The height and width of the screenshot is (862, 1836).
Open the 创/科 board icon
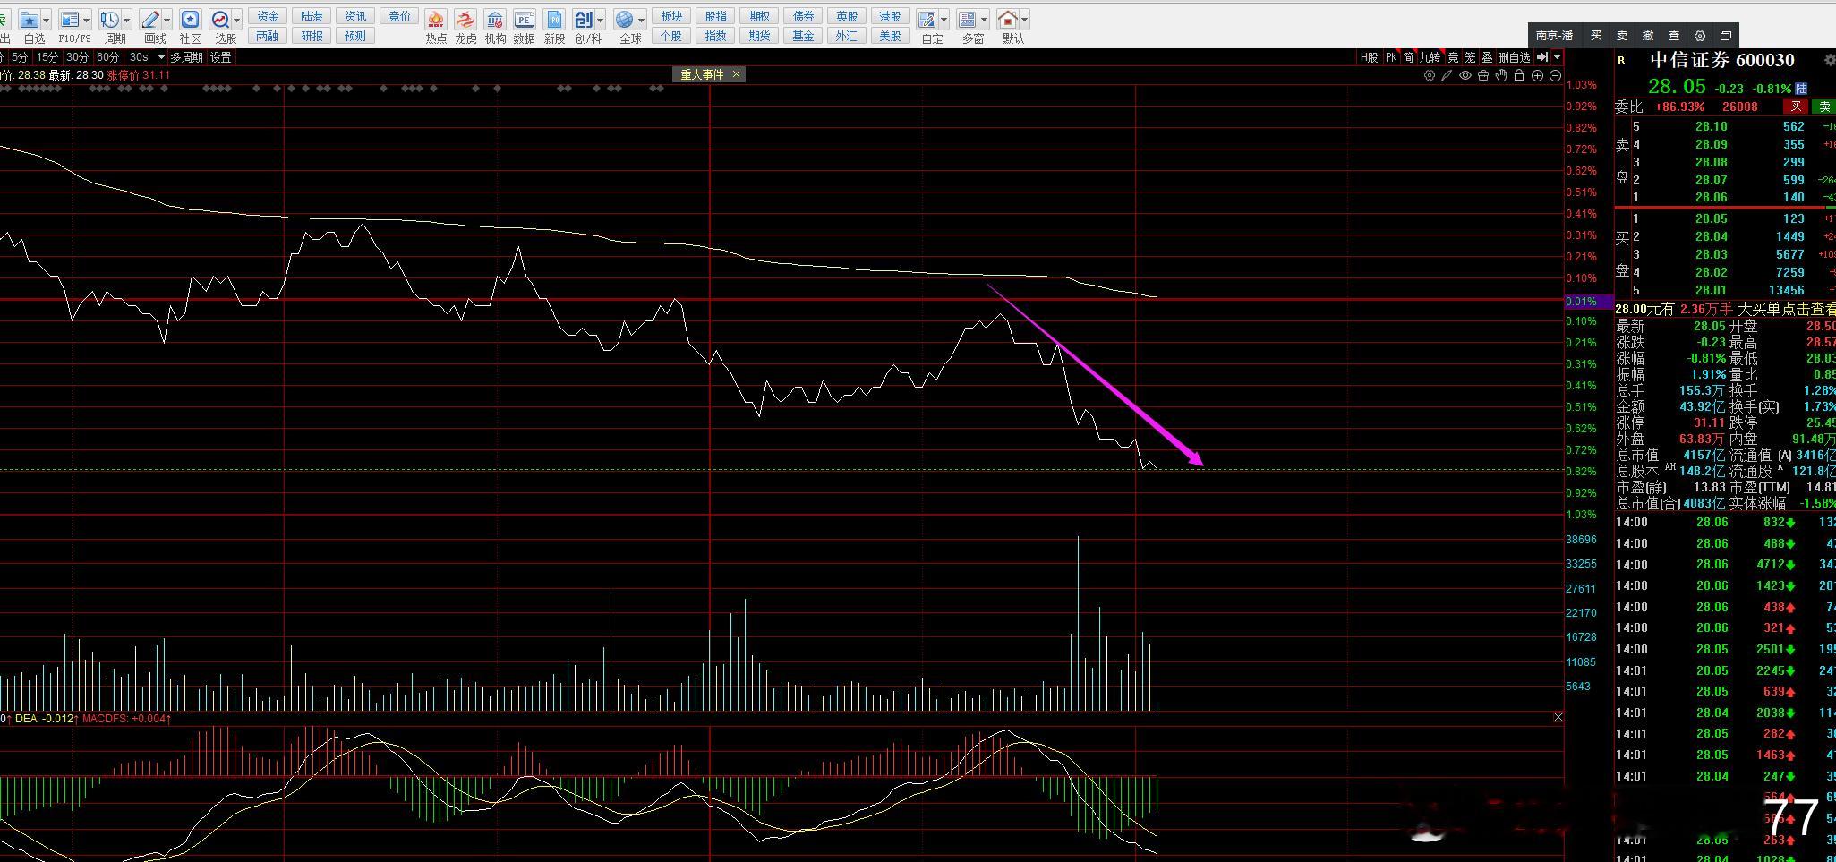pyautogui.click(x=584, y=20)
